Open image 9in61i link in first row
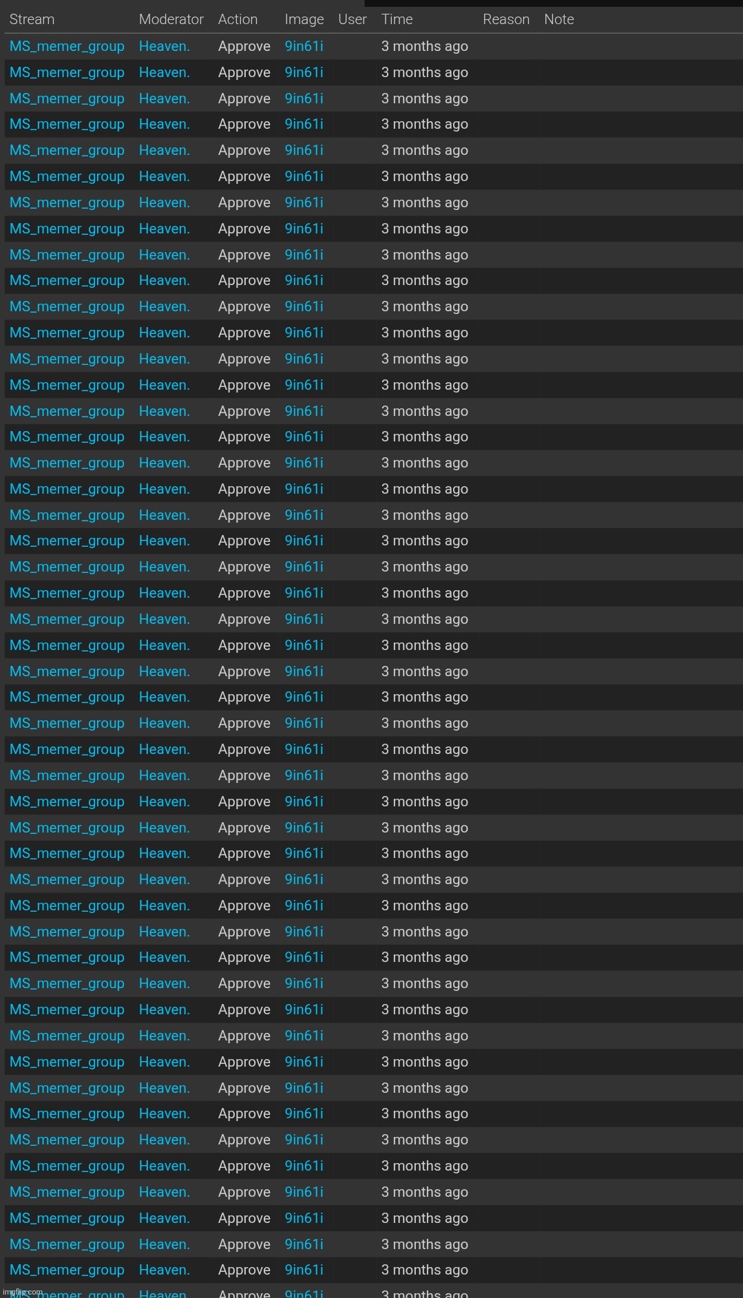The width and height of the screenshot is (743, 1298). click(304, 46)
